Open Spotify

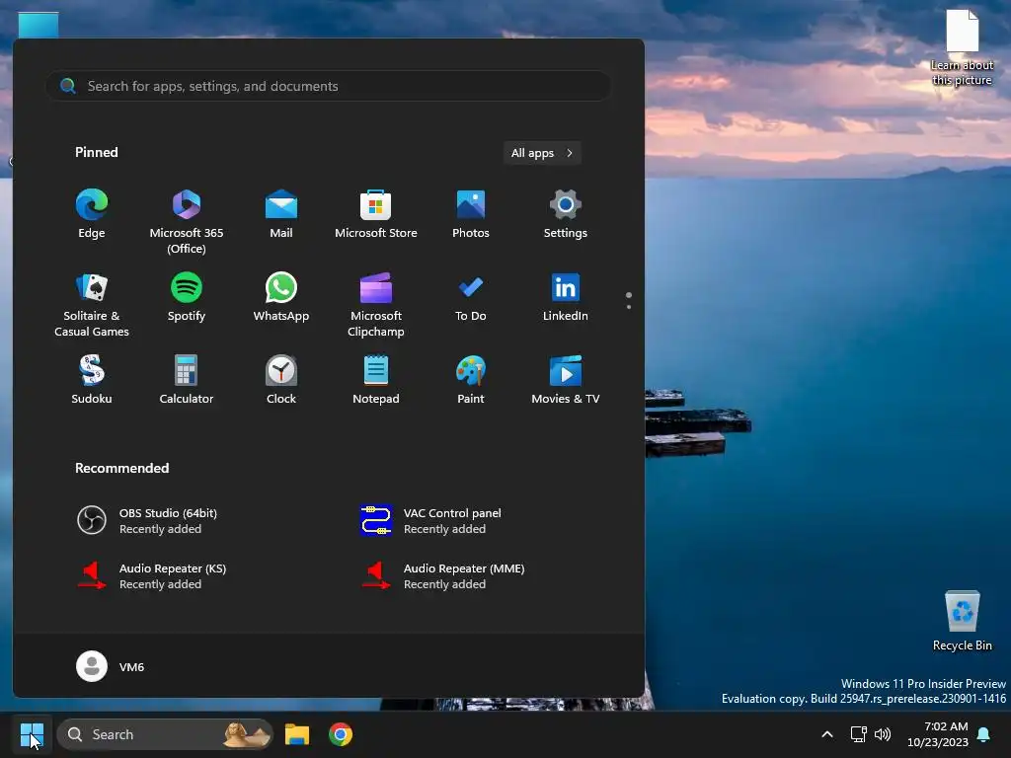tap(187, 297)
